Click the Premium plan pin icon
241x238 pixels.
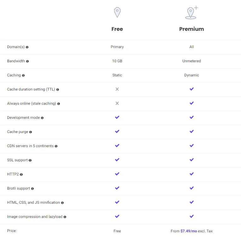pyautogui.click(x=191, y=13)
